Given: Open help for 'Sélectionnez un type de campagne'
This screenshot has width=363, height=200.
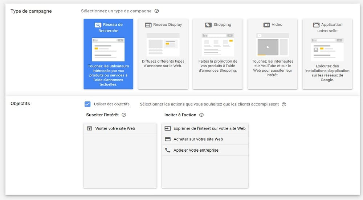Looking at the screenshot, I should 157,11.
